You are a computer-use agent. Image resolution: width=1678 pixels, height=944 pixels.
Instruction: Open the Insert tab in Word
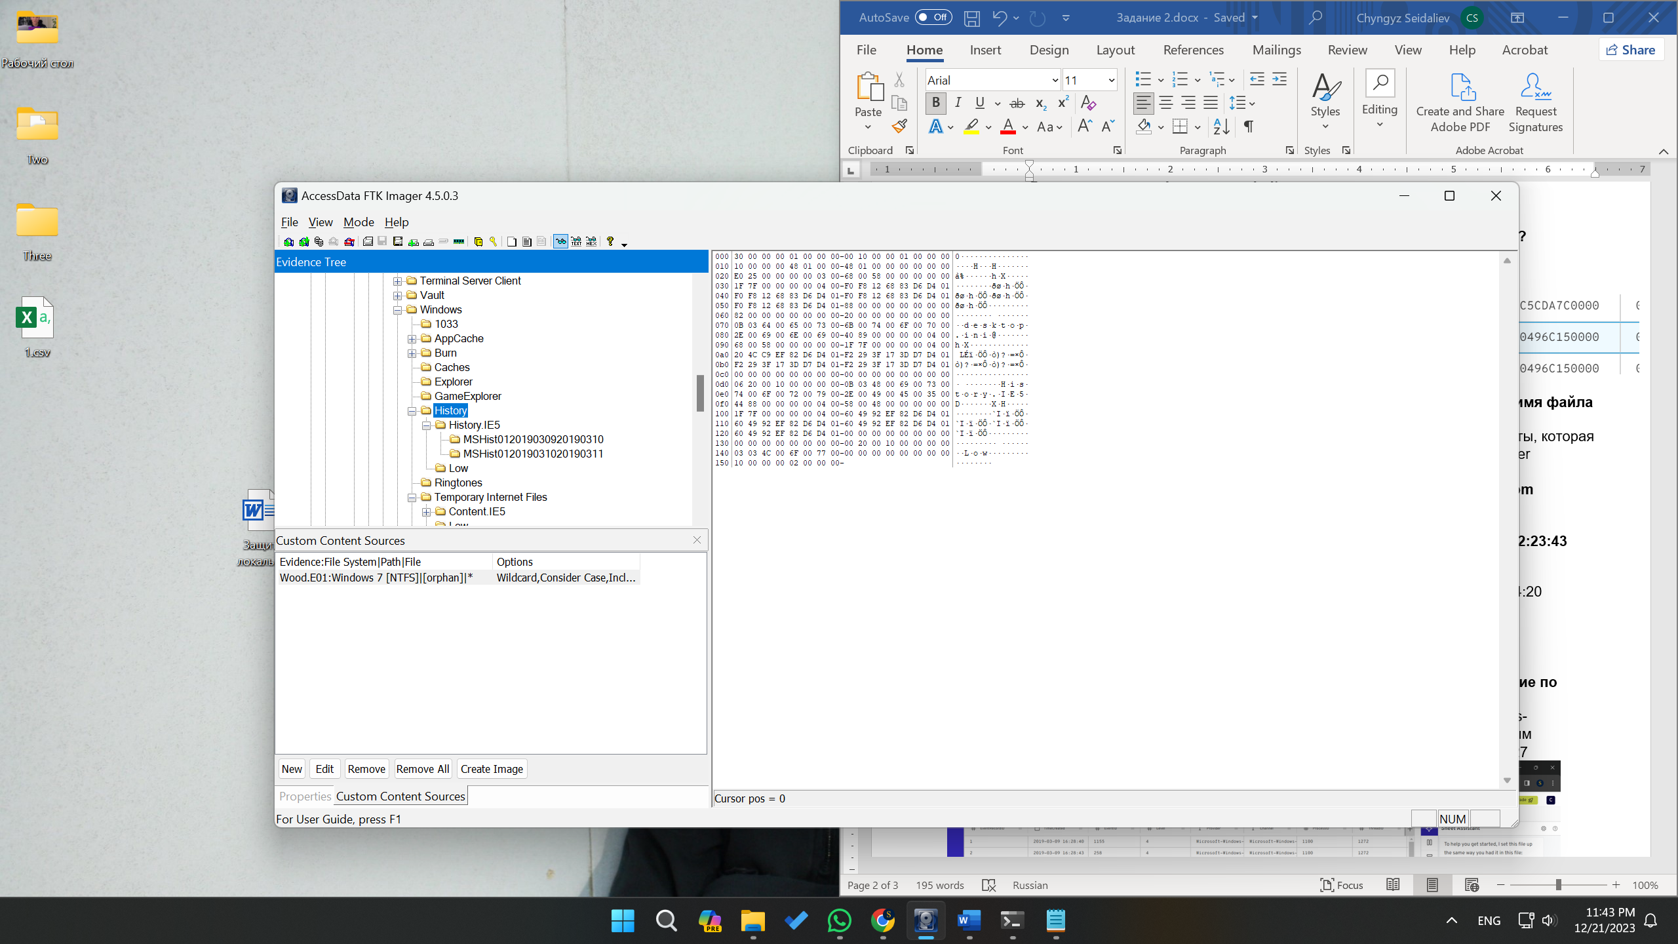(x=985, y=50)
